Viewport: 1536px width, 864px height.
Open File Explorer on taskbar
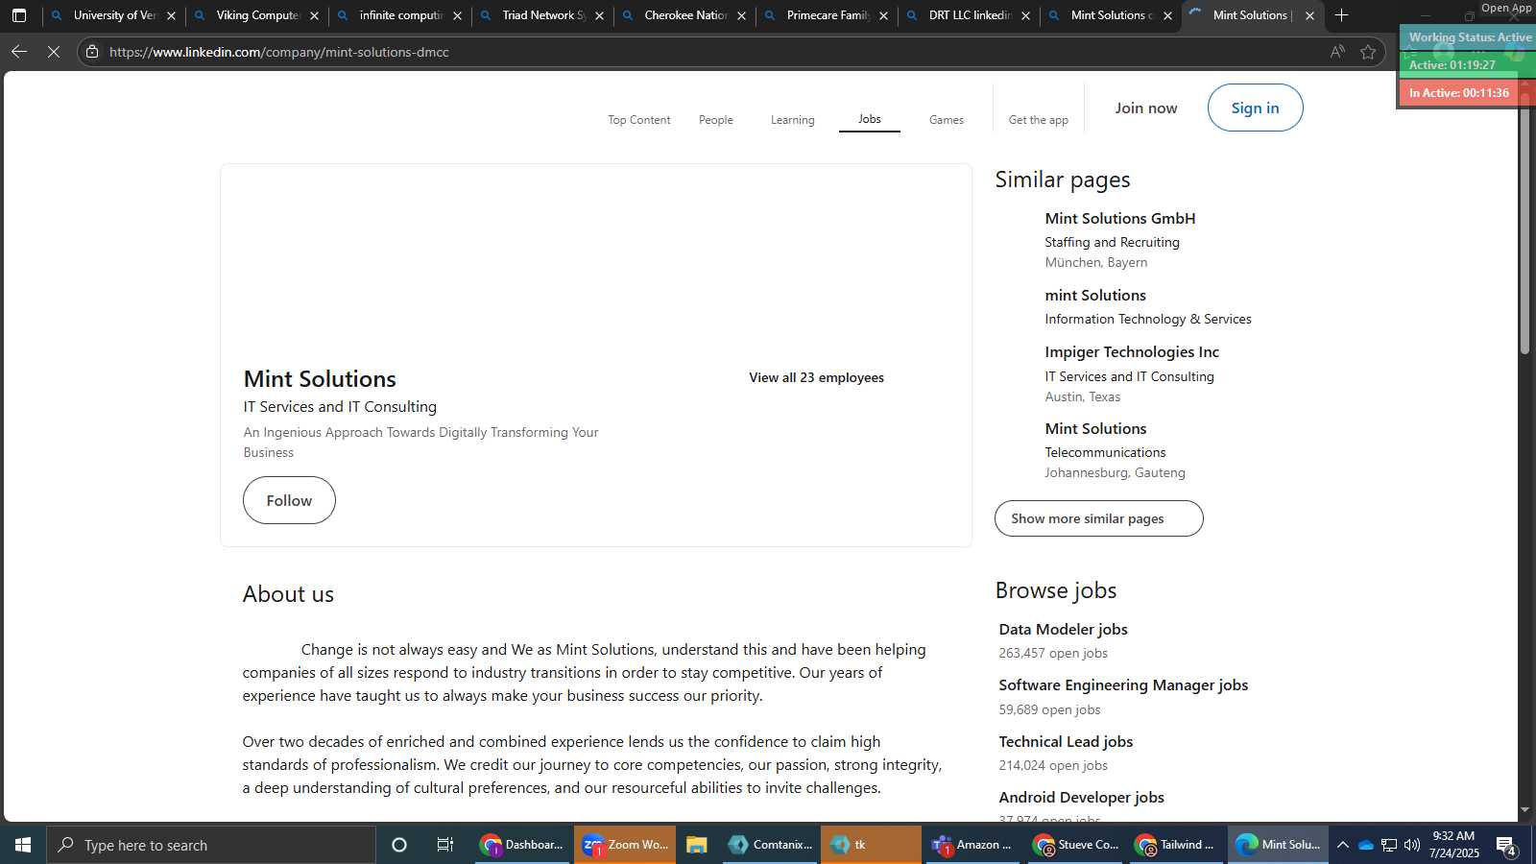pos(697,845)
